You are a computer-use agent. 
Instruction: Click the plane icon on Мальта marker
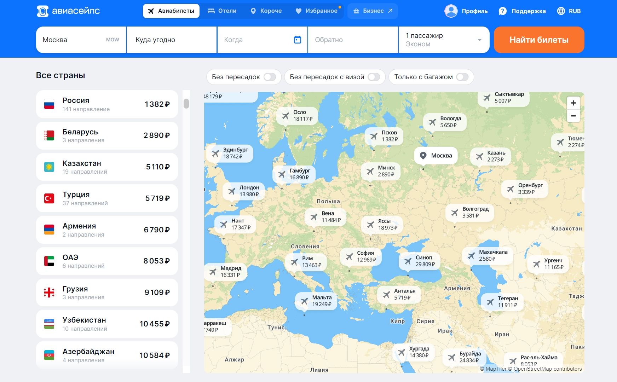(x=304, y=301)
